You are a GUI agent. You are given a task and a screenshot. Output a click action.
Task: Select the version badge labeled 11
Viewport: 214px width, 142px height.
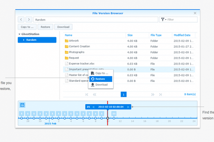(114, 114)
